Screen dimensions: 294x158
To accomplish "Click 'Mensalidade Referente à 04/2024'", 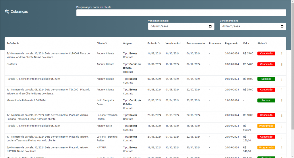I will pyautogui.click(x=26, y=100).
